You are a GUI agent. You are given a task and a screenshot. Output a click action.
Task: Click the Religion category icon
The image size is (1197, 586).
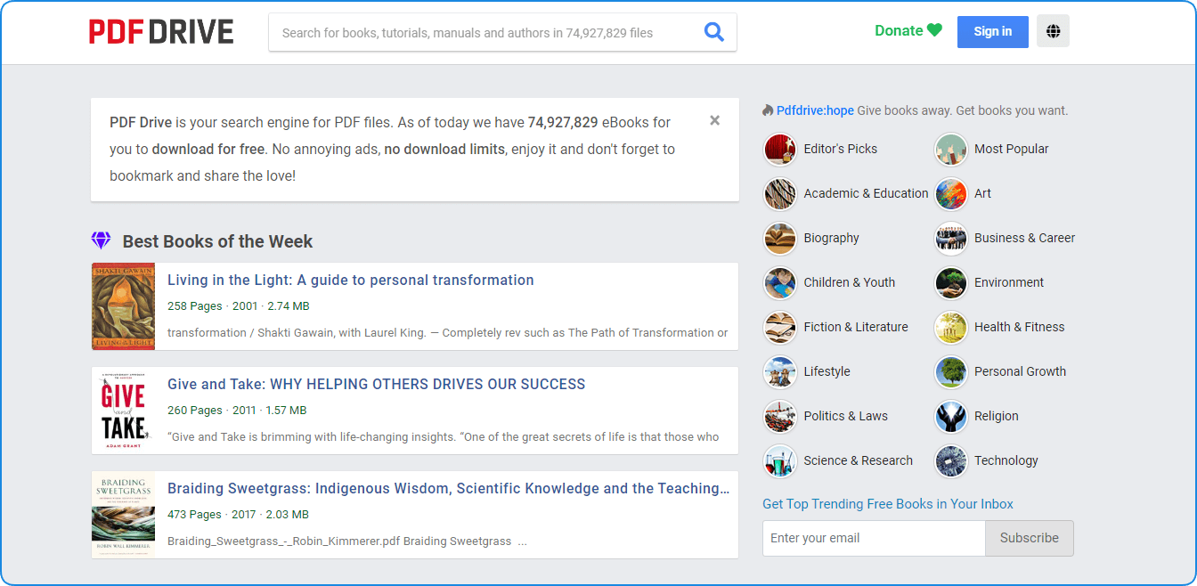point(950,416)
